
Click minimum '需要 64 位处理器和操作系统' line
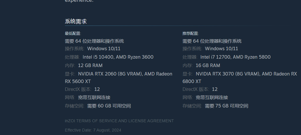pyautogui.click(x=94, y=41)
